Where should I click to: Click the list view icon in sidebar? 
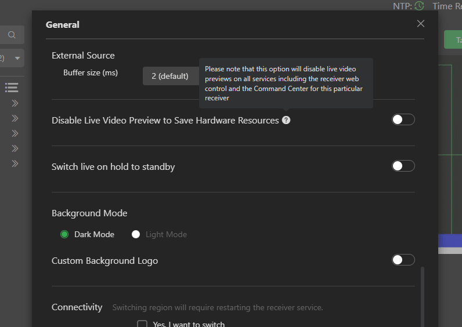pos(12,88)
